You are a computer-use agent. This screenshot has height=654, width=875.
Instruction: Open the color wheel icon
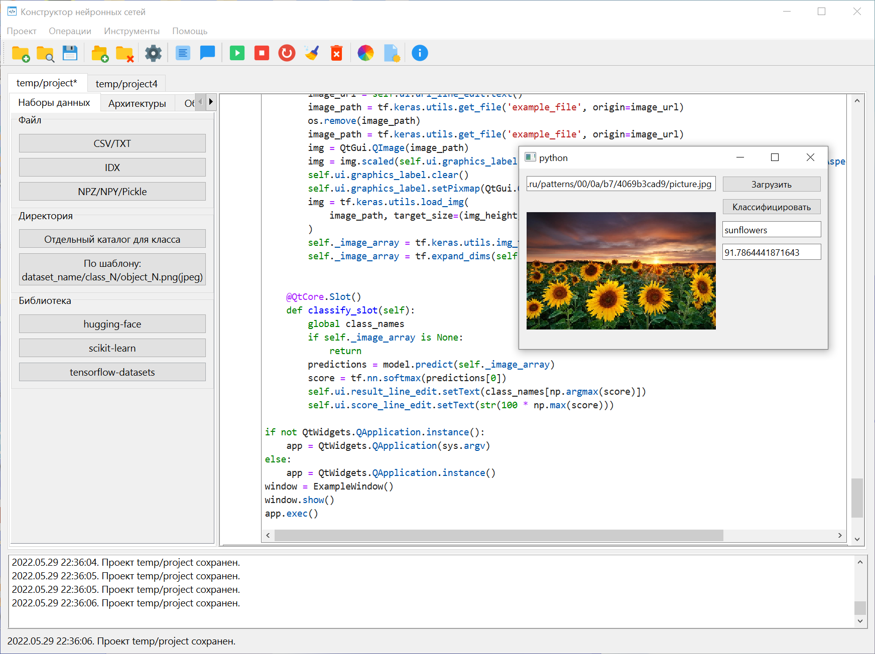pos(365,53)
